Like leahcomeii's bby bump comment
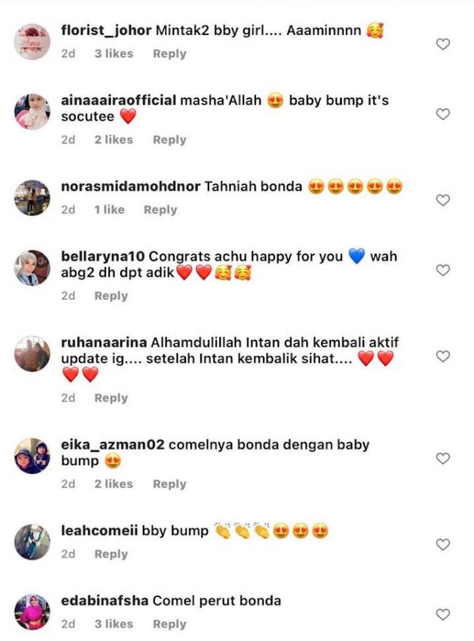The width and height of the screenshot is (474, 641). pyautogui.click(x=443, y=544)
